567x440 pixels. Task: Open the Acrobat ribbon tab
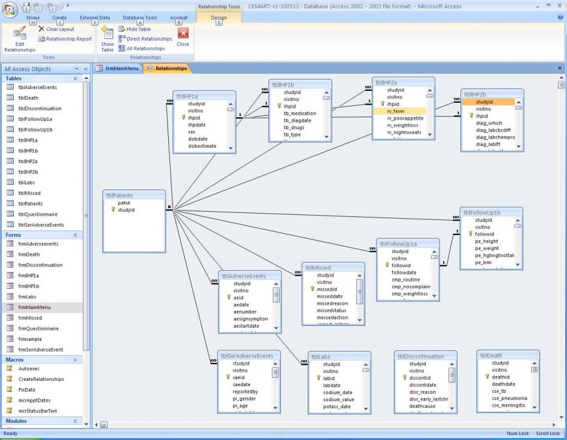[x=178, y=17]
